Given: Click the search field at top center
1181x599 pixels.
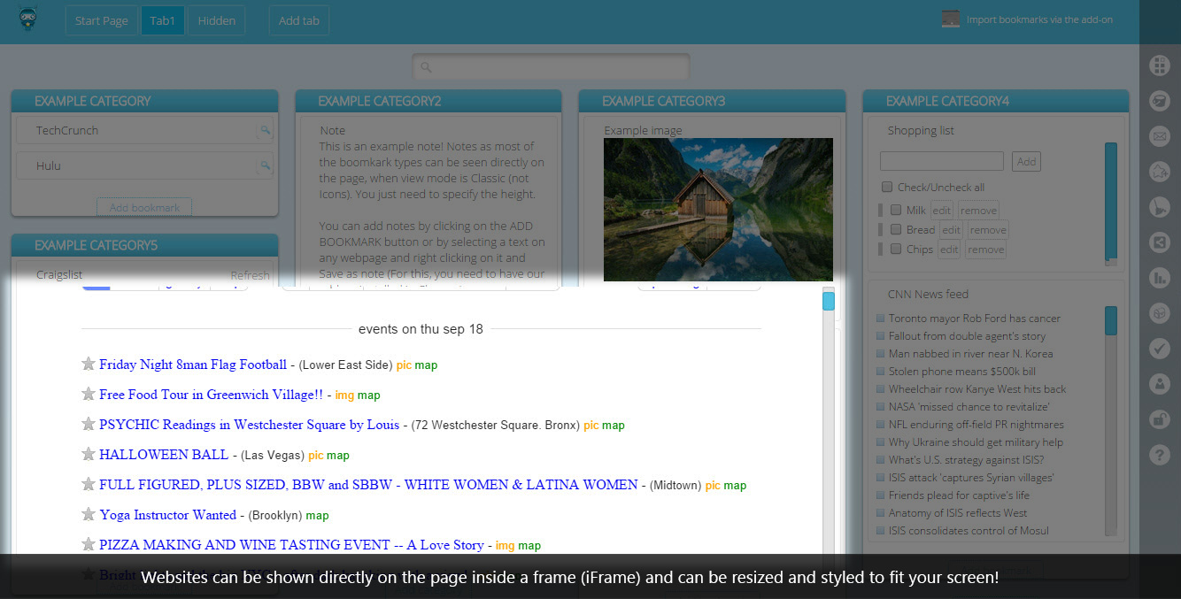Looking at the screenshot, I should coord(551,67).
